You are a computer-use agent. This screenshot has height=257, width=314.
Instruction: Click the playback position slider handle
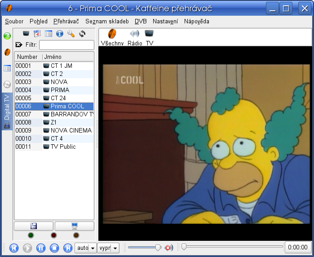point(184,247)
